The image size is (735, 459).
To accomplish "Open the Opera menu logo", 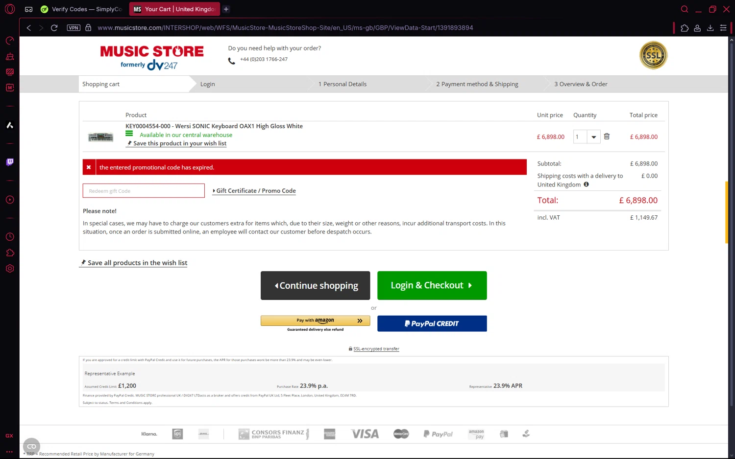I will 10,9.
